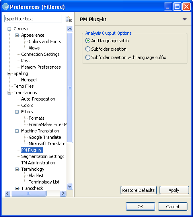
Task: Click the Restore Defaults button
Action: (138, 190)
